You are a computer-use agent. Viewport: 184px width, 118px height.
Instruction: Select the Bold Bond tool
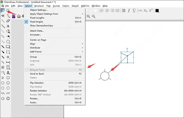(3, 47)
